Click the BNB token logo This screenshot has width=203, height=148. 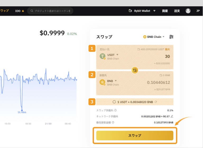pos(102,82)
